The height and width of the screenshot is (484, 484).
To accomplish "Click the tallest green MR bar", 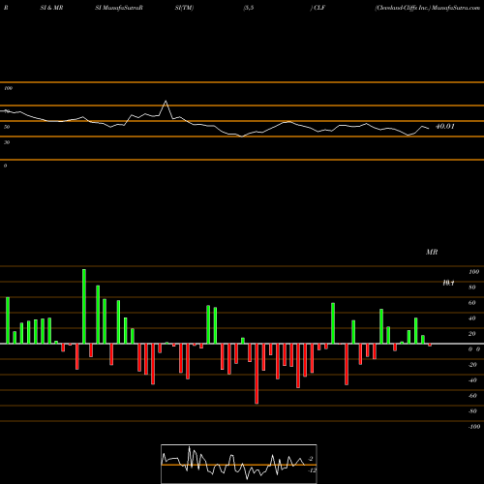I will [84, 306].
